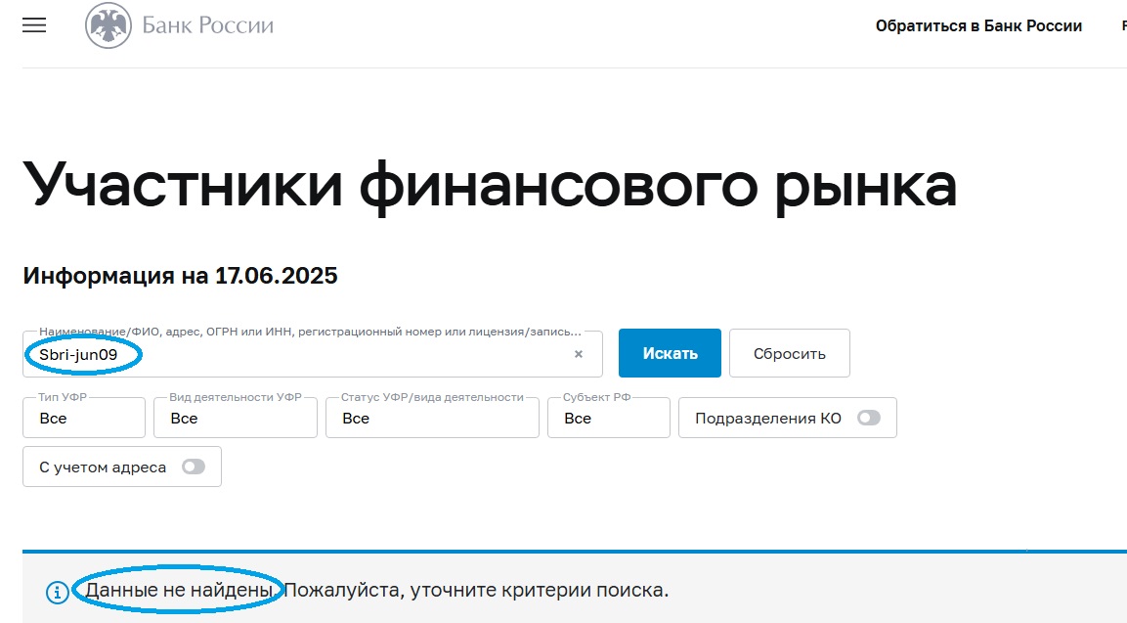
Task: Clear search text with the X icon
Action: [x=579, y=354]
